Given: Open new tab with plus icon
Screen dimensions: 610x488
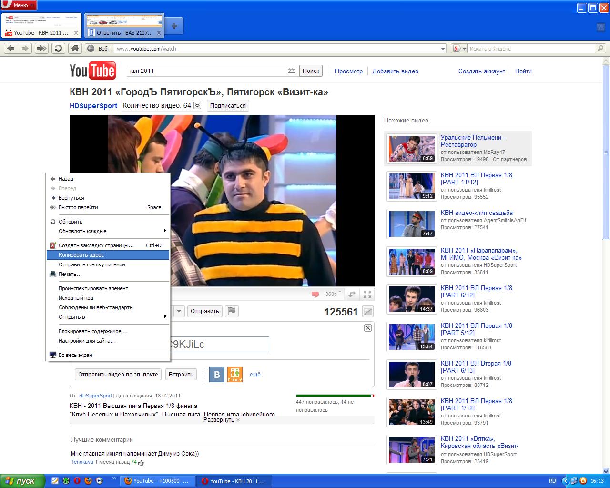Looking at the screenshot, I should coord(174,26).
